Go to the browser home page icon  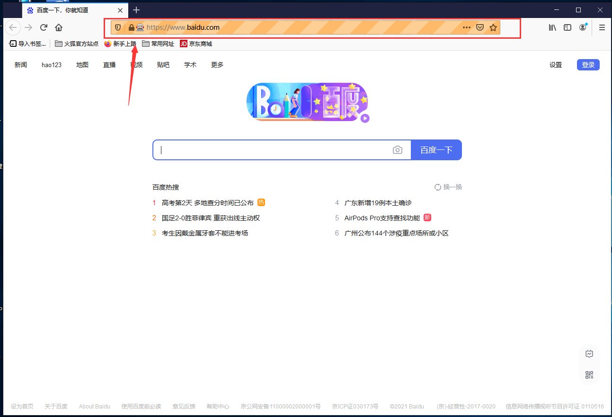pos(59,27)
